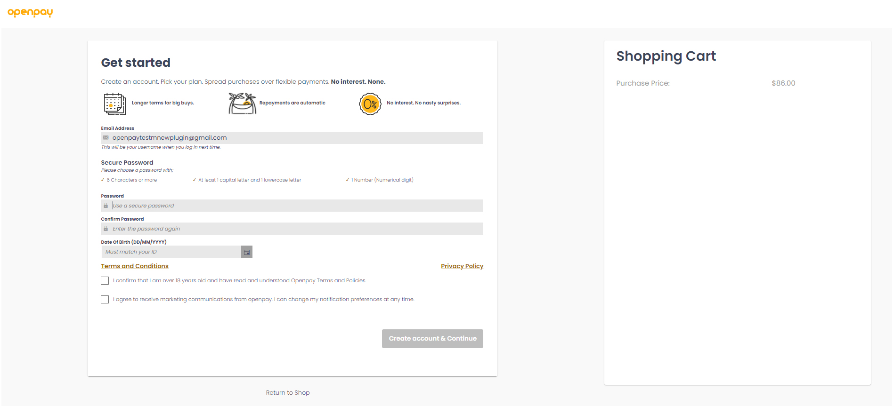The width and height of the screenshot is (894, 406).
Task: Focus the Password input field
Action: click(292, 206)
